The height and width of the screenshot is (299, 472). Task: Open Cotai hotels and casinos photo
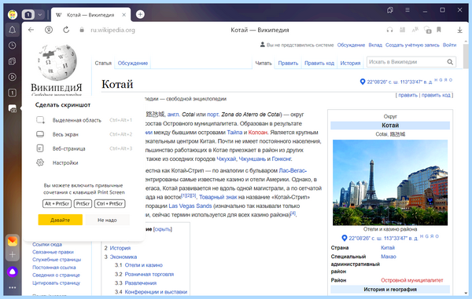point(390,183)
